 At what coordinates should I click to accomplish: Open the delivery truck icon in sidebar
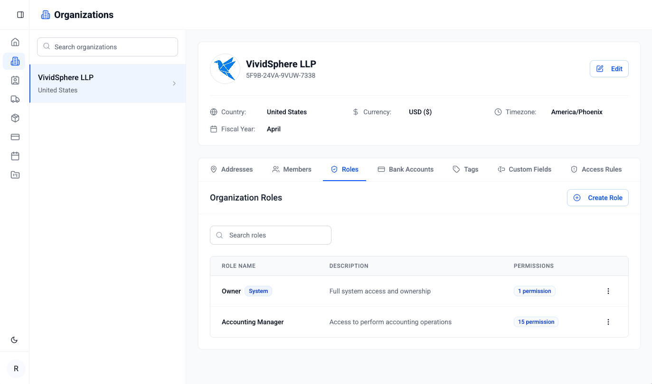(x=15, y=99)
